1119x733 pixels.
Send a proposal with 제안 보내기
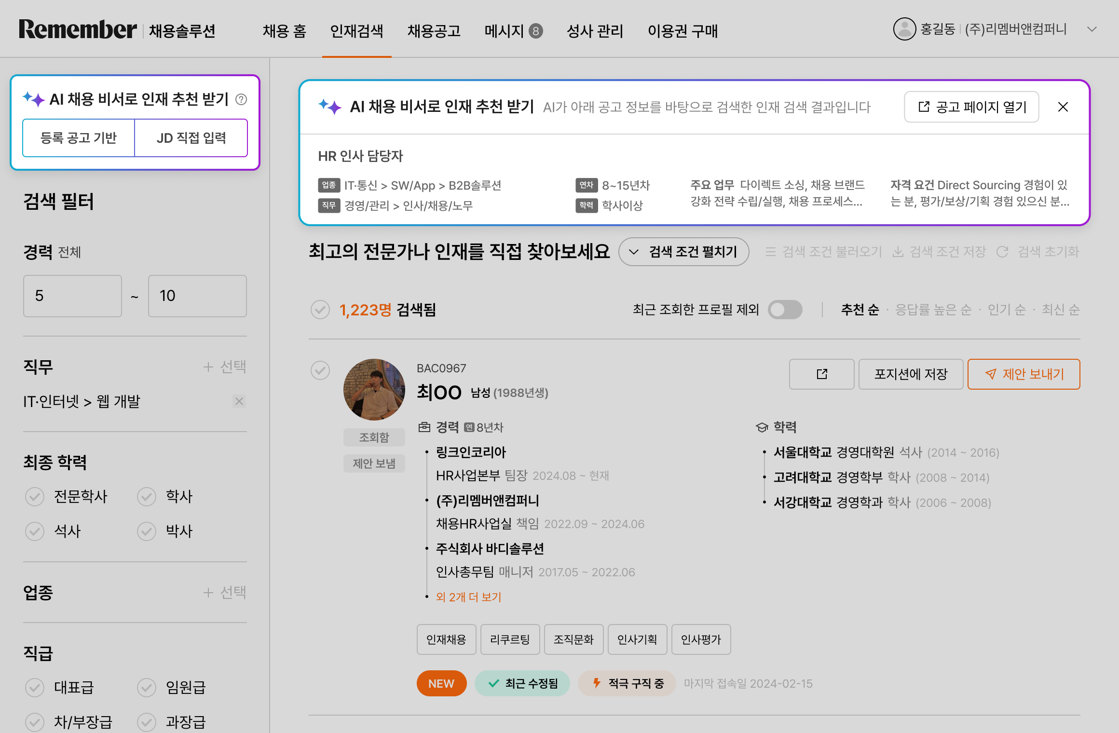point(1023,374)
